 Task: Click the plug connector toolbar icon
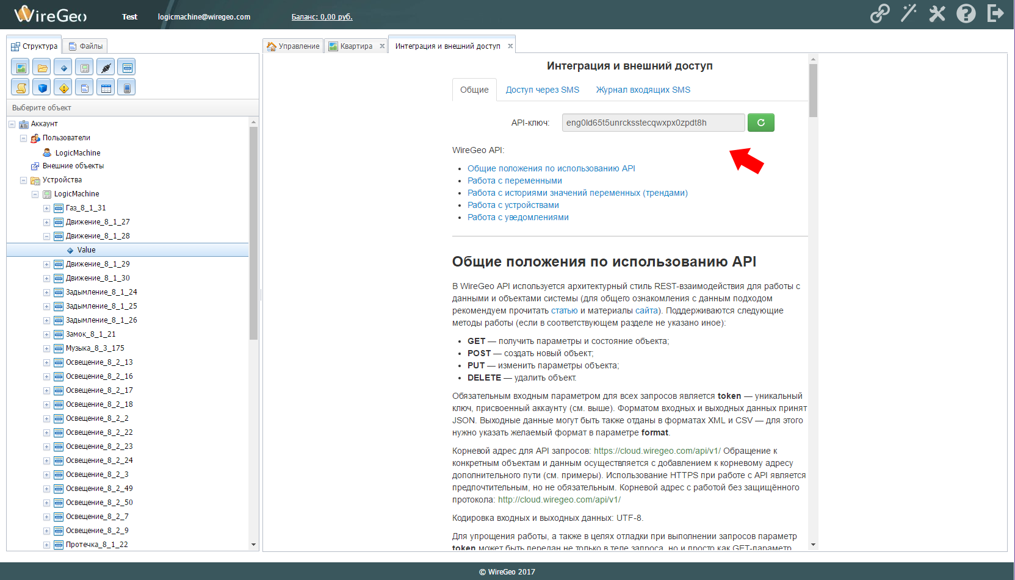click(106, 67)
